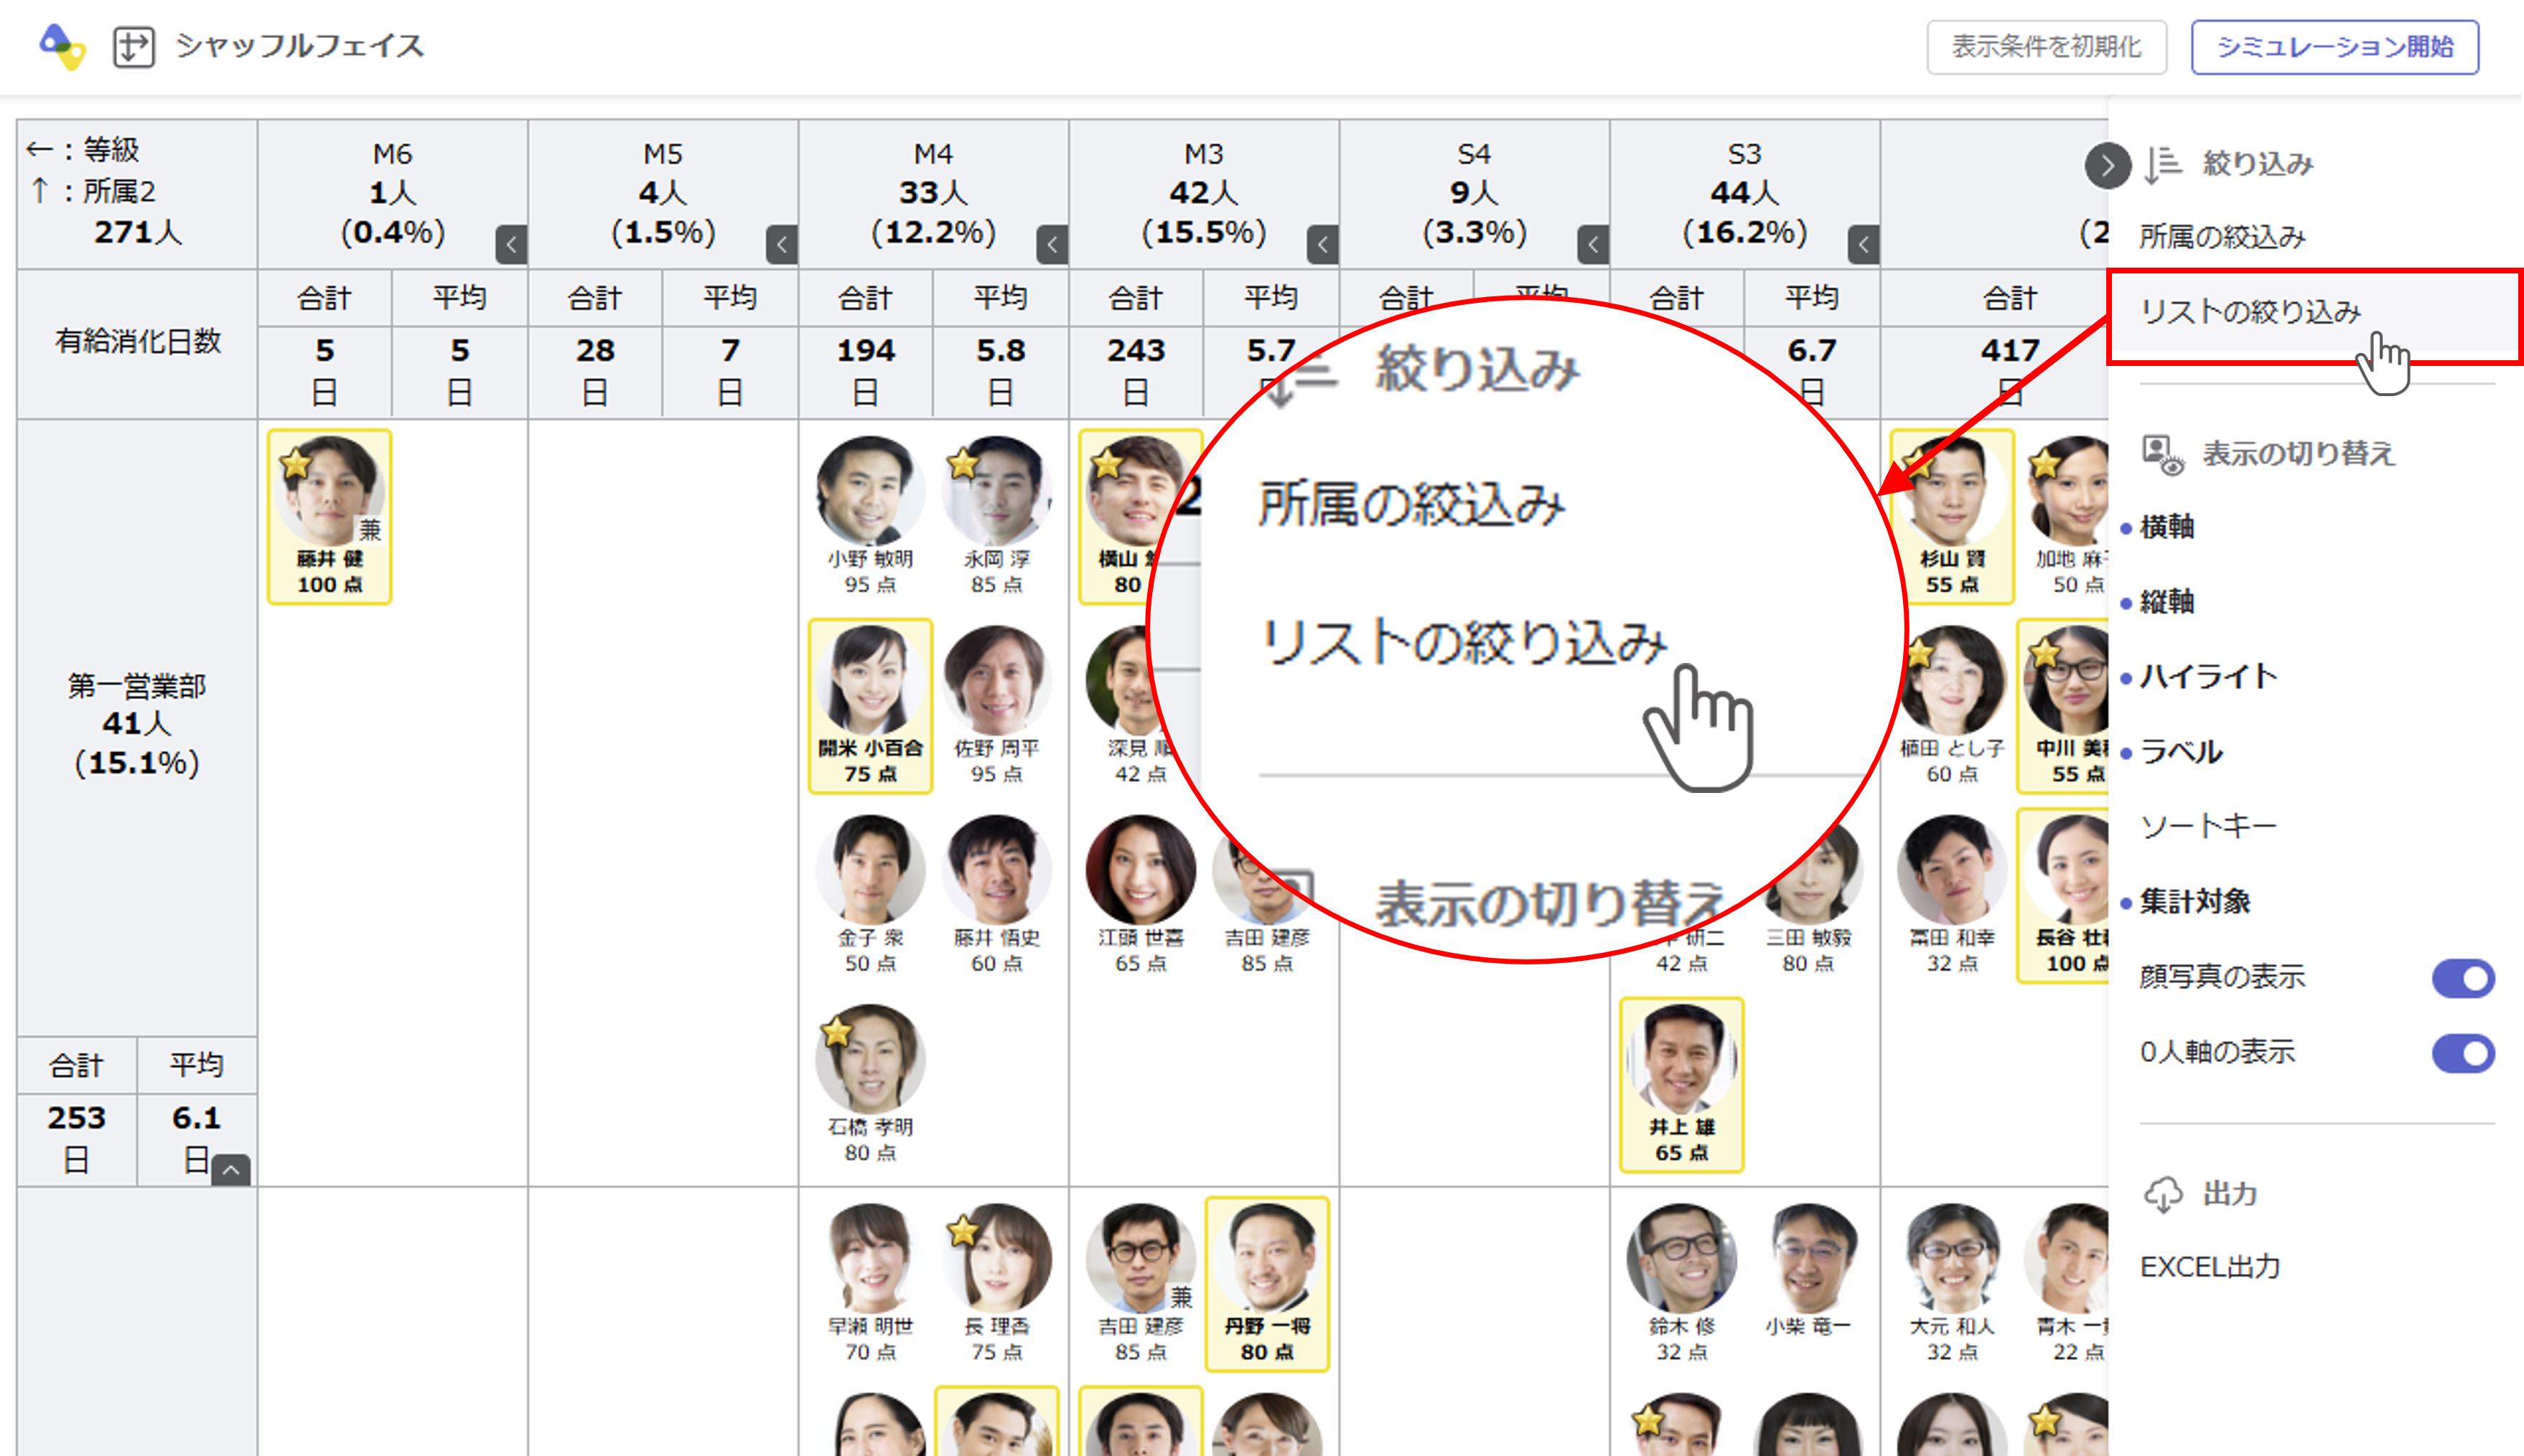Click the app logo icon
This screenshot has height=1456, width=2524.
[62, 46]
